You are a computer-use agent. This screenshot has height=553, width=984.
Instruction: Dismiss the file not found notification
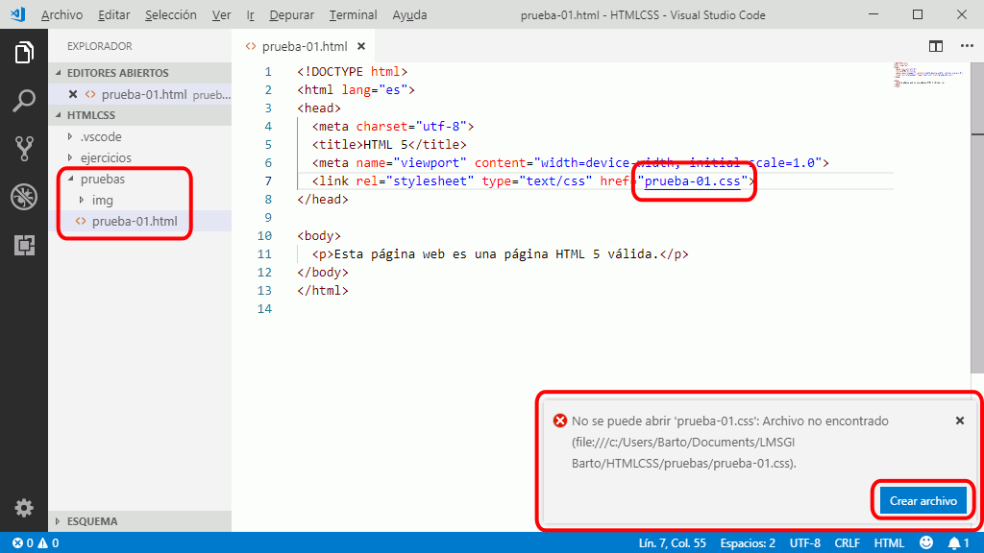click(x=960, y=421)
